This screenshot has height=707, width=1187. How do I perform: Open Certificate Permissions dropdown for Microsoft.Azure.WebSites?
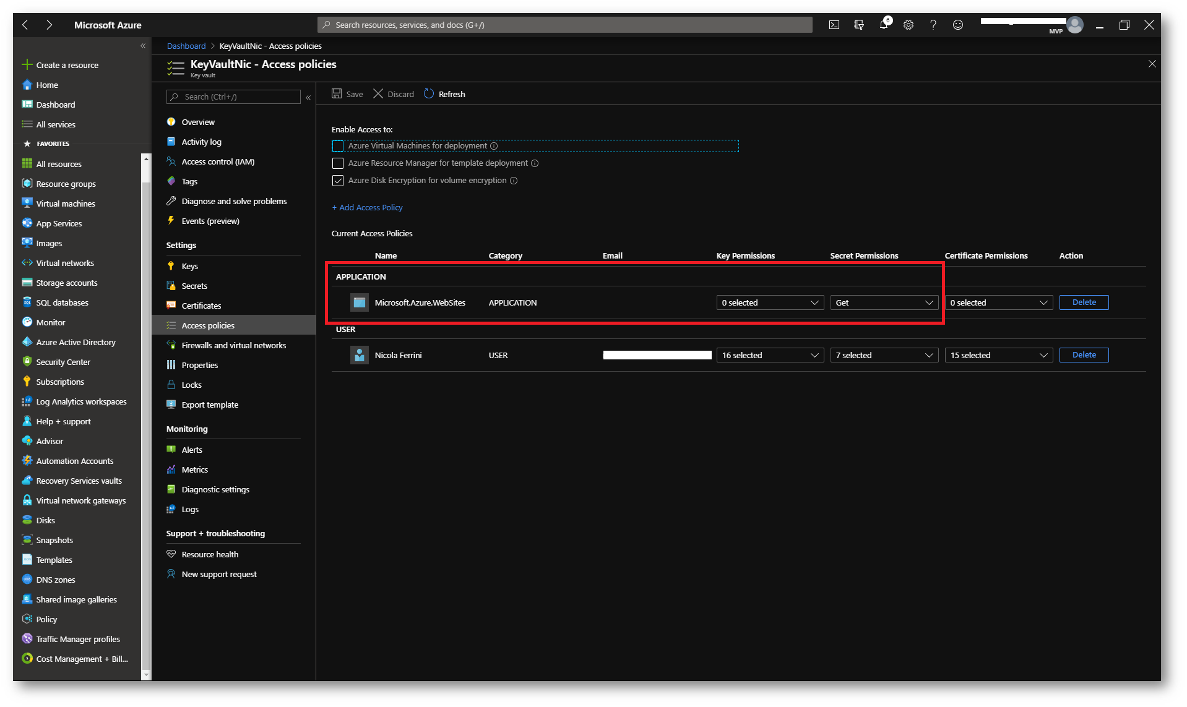998,302
